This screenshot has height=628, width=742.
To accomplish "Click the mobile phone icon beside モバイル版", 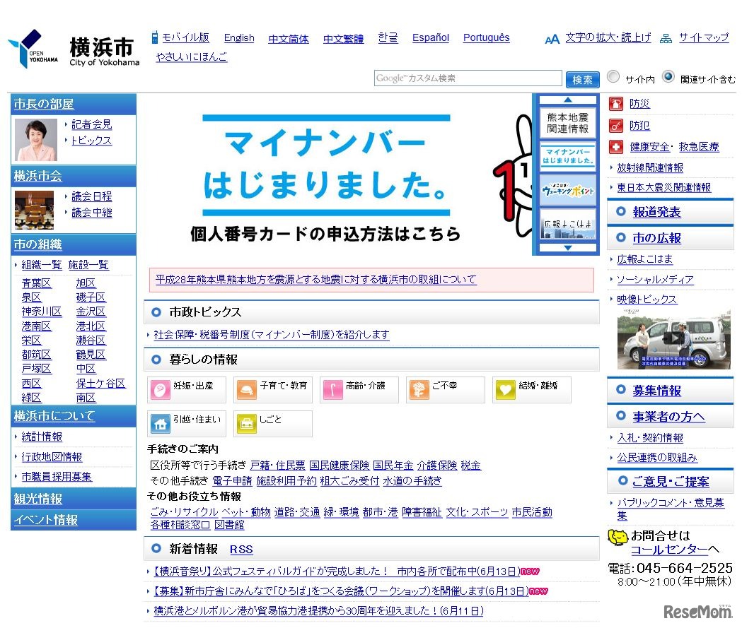I will tap(154, 37).
